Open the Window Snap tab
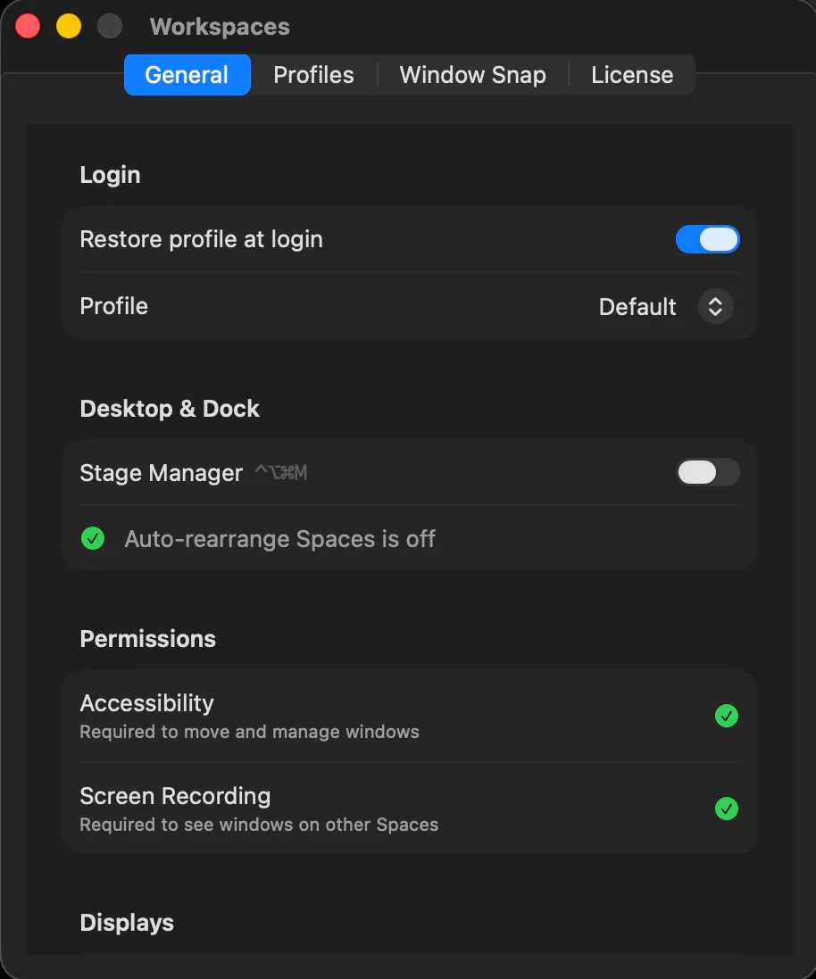Image resolution: width=816 pixels, height=979 pixels. 472,75
